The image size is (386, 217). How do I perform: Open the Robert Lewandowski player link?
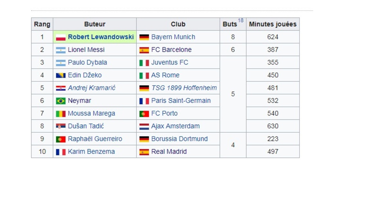[x=101, y=37]
